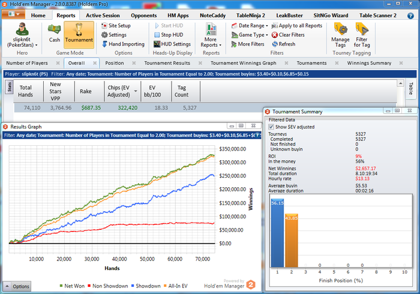Click the red Non Showdown legend swatch

click(x=89, y=286)
